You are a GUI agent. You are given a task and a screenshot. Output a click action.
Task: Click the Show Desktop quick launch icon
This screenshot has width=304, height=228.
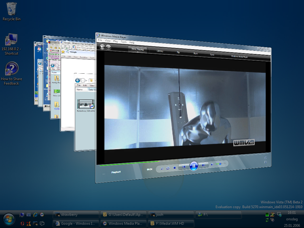tap(22, 215)
